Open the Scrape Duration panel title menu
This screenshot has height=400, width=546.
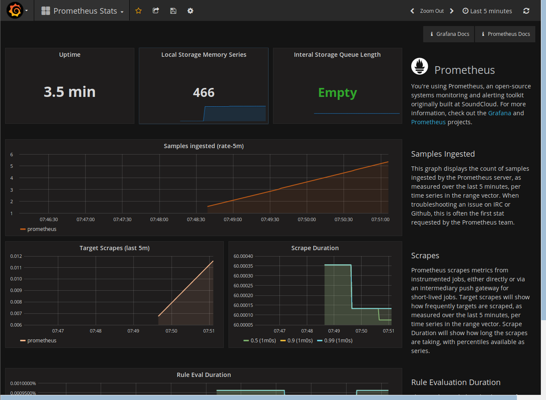[315, 248]
